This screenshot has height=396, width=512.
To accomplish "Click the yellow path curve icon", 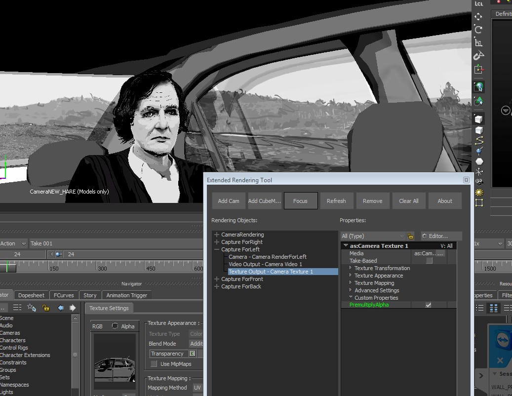I will tap(478, 141).
